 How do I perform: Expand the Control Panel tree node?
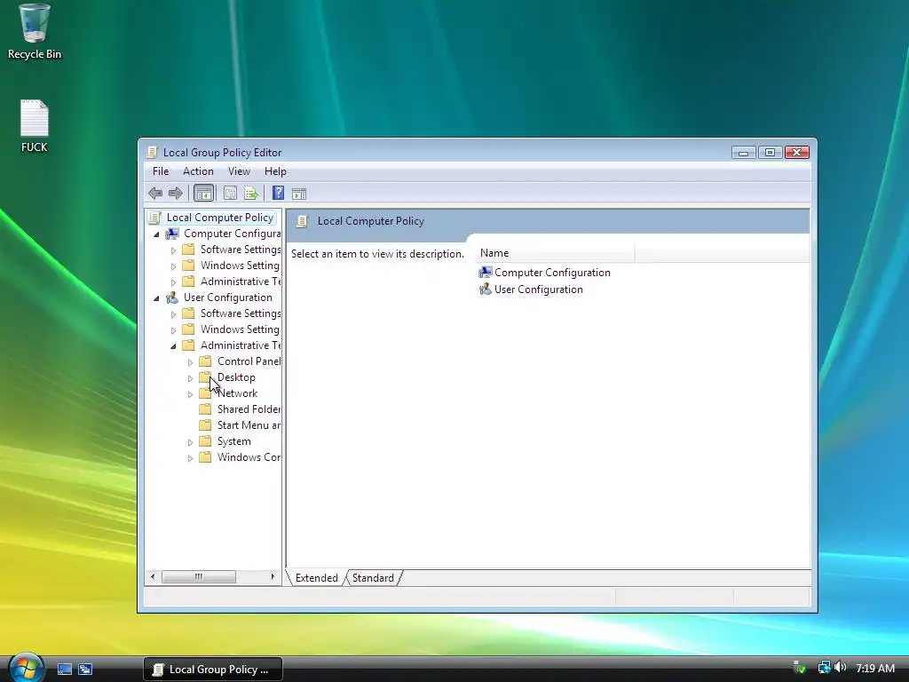pyautogui.click(x=190, y=362)
